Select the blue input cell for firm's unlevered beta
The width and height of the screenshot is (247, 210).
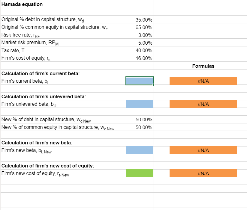pos(139,104)
